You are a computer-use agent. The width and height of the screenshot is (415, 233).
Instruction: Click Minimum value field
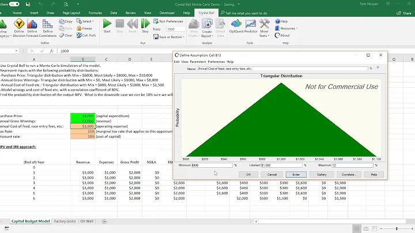(x=212, y=165)
